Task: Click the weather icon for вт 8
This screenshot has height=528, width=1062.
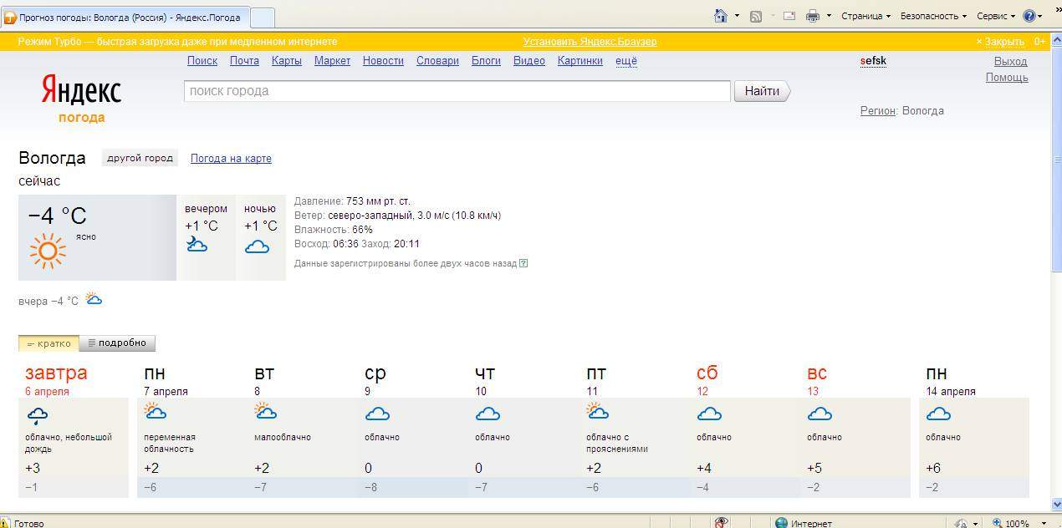Action: 266,411
